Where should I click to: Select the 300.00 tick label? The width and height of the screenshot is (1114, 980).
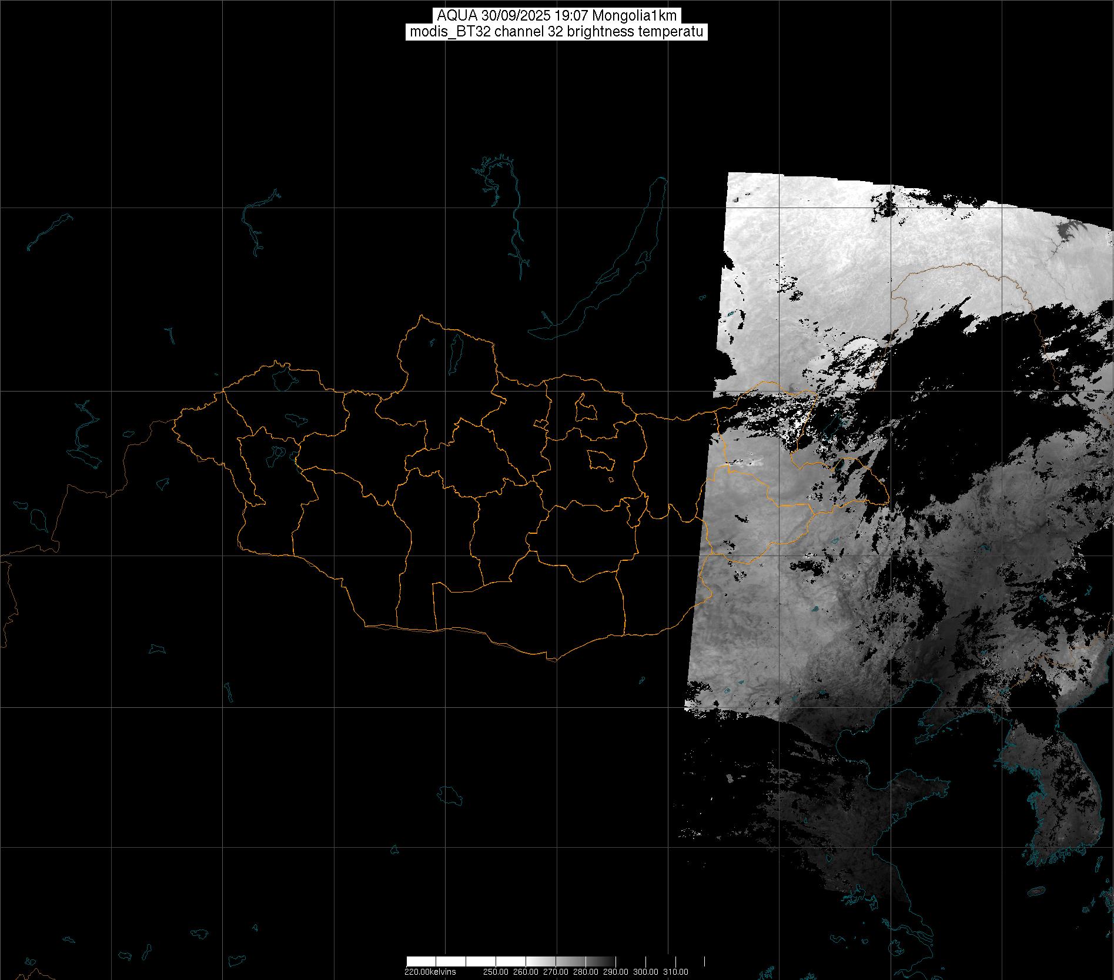tap(645, 972)
